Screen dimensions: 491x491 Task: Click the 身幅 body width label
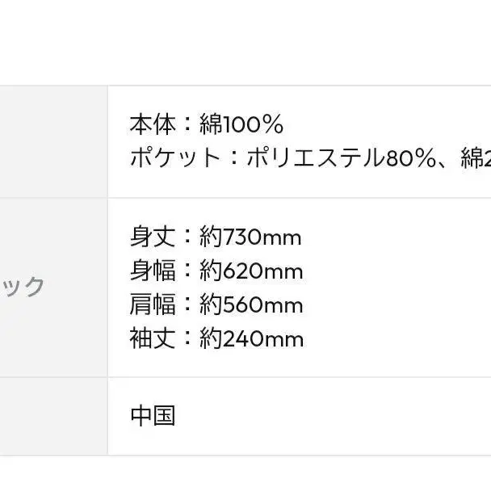point(153,271)
